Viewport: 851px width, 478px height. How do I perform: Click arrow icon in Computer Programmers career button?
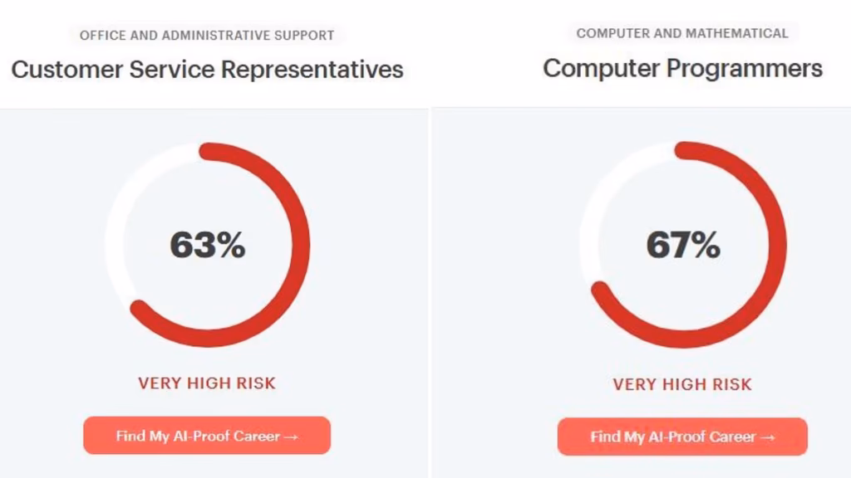[x=767, y=437]
